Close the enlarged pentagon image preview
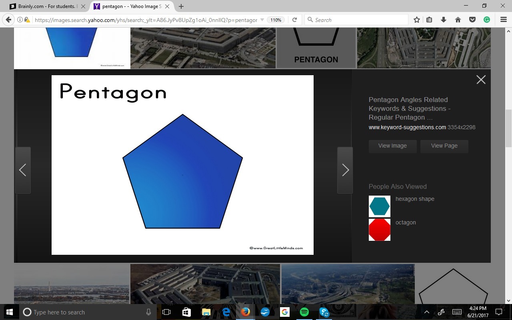Screen dimensions: 512x320 tap(481, 80)
